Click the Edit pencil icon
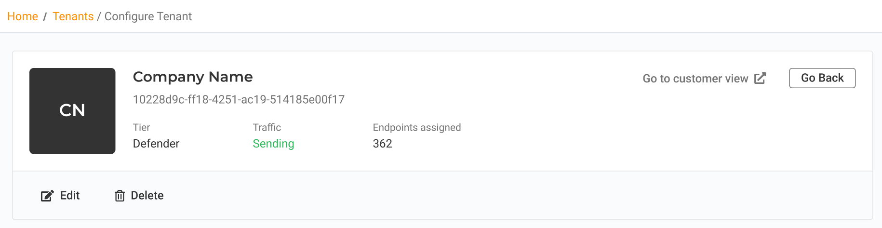882x228 pixels. 47,196
